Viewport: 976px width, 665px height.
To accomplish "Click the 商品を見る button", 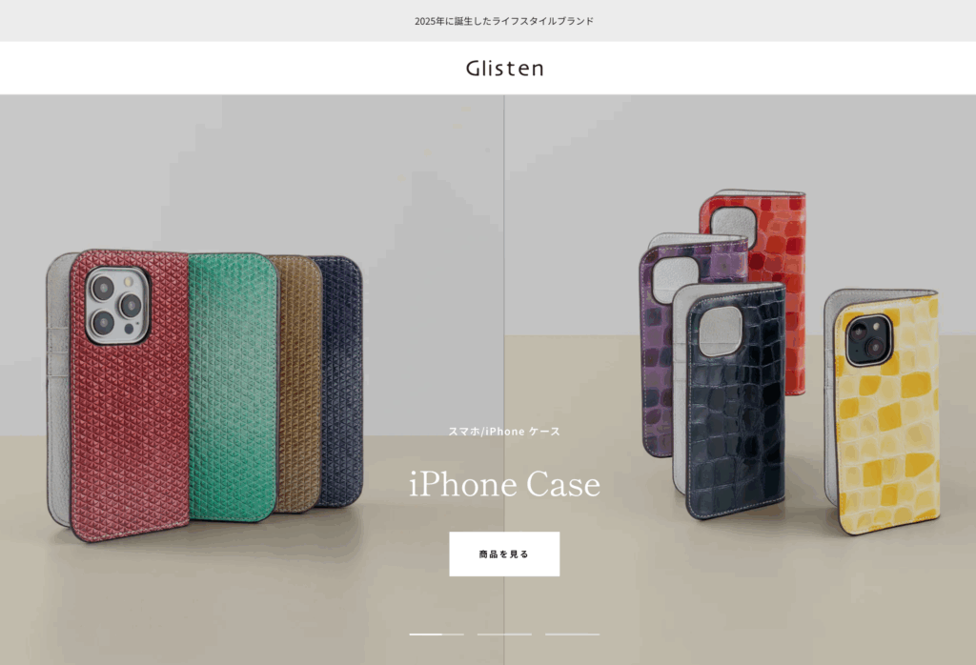I will [504, 554].
